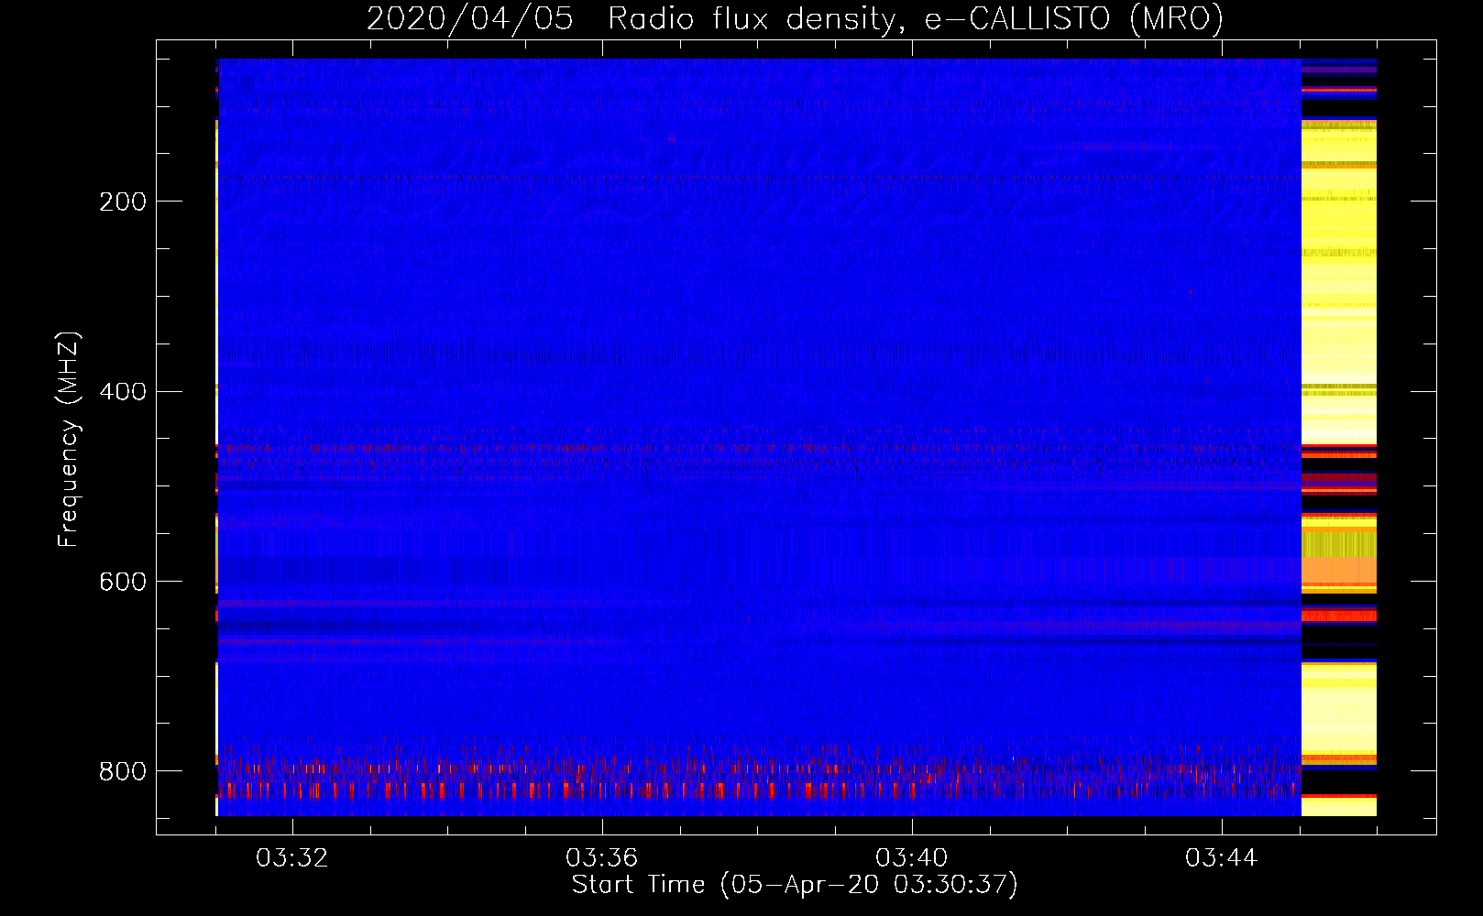Click the "Start Time (05-Apr-20 03:30:37)" axis label
This screenshot has height=916, width=1483.
795,886
